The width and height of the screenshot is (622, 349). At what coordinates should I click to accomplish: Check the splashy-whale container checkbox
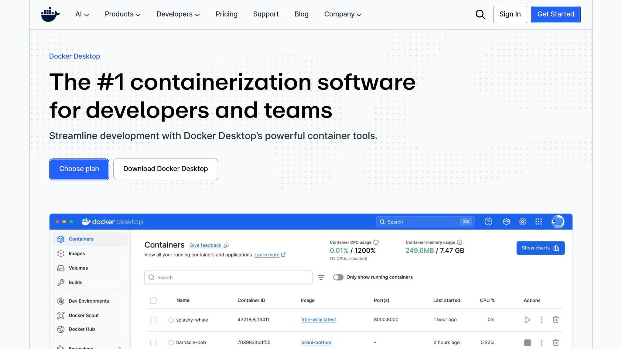[153, 320]
